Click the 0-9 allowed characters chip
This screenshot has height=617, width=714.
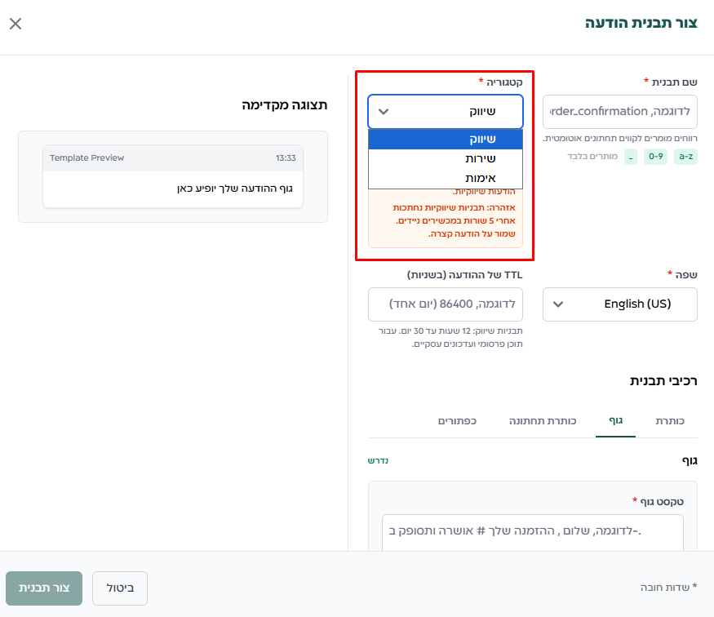tap(655, 156)
